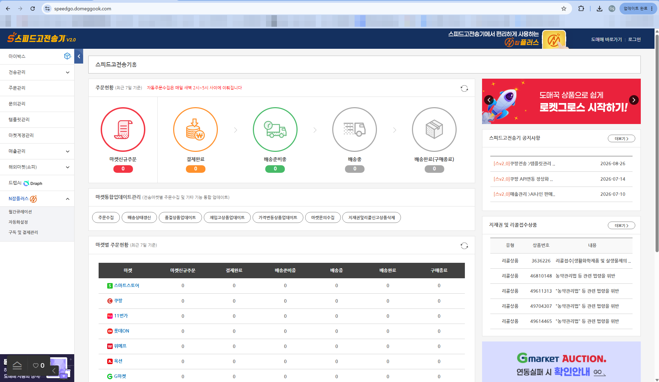Select 월간큐레이션 submenu item
The height and width of the screenshot is (382, 659).
20,212
